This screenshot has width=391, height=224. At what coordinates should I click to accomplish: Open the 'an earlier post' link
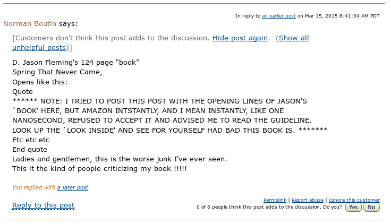point(278,16)
